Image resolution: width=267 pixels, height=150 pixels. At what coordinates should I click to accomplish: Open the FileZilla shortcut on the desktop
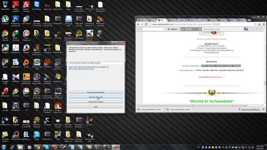point(26,7)
